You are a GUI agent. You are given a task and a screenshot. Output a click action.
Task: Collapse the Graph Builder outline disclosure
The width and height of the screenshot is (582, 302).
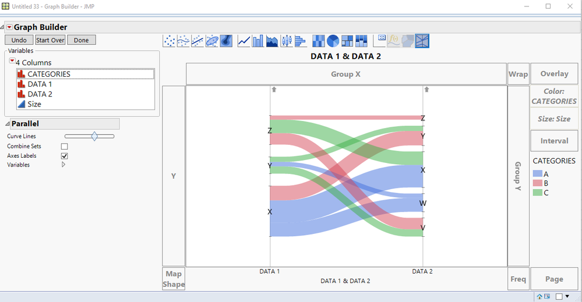[x=2, y=28]
